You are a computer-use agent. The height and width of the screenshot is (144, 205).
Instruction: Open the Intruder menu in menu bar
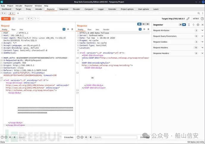[x=19, y=6]
